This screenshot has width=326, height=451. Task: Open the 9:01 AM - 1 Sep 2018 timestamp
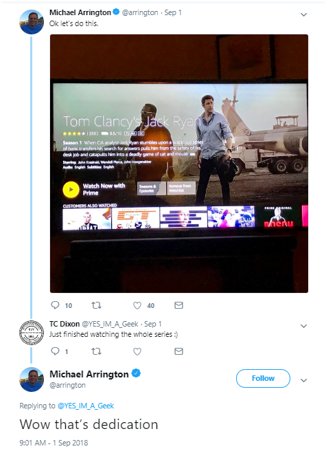[x=54, y=442]
